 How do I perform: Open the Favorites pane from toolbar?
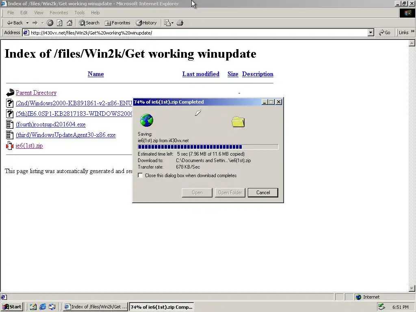pyautogui.click(x=117, y=23)
